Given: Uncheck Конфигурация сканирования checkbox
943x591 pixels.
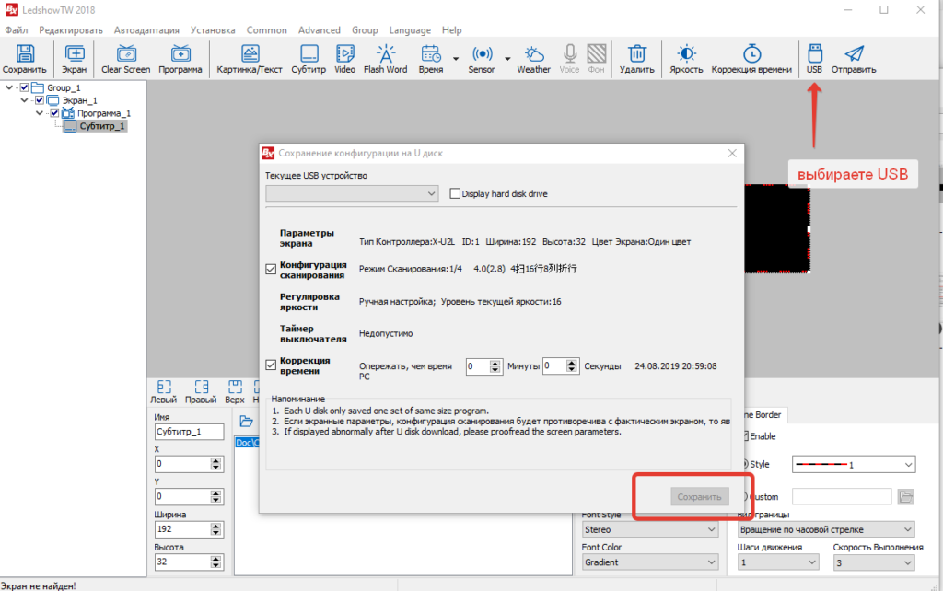Looking at the screenshot, I should pos(271,270).
